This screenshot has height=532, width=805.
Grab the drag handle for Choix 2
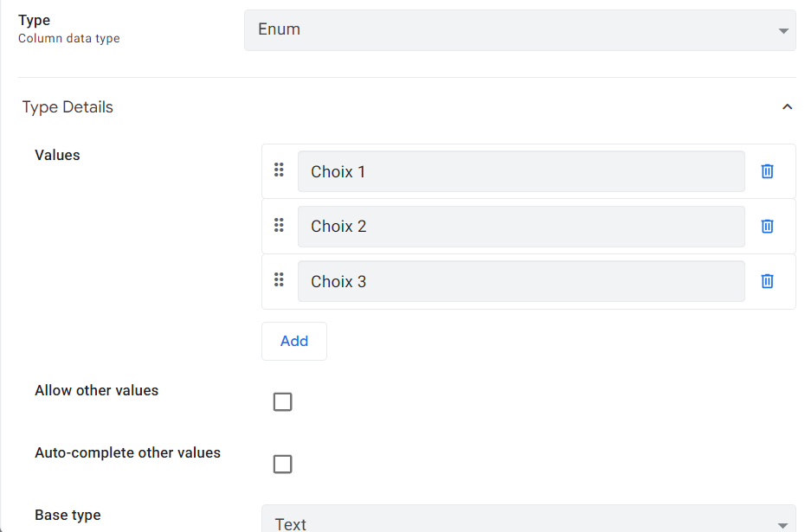[x=279, y=225]
